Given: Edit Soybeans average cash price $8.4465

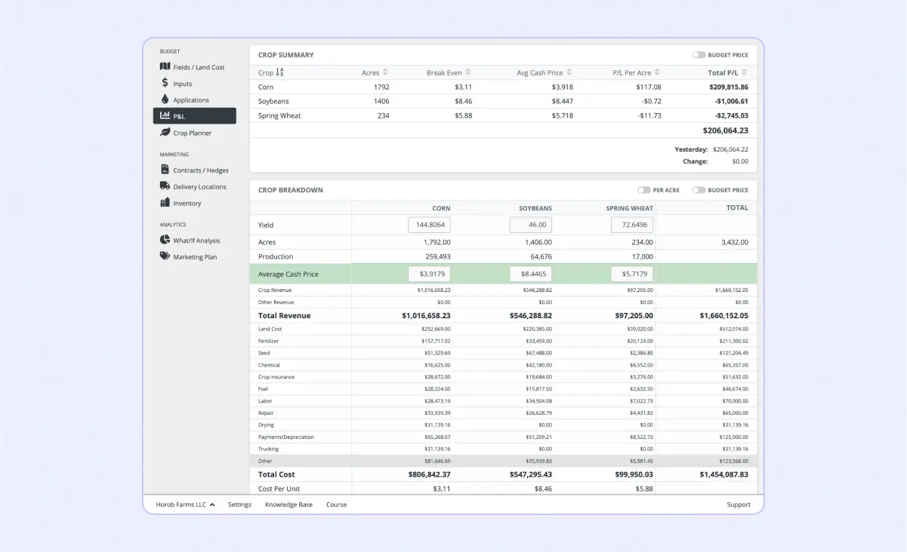Looking at the screenshot, I should pyautogui.click(x=531, y=274).
